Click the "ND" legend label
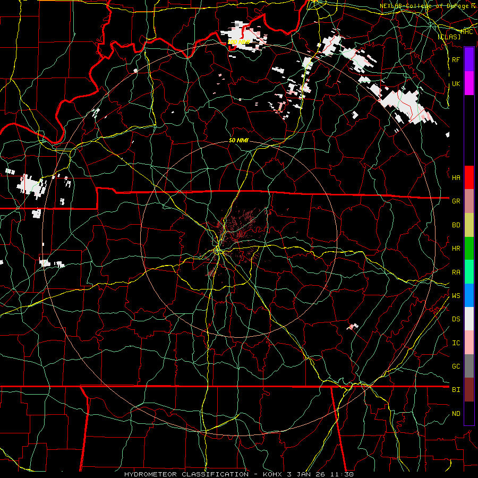Viewport: 478px width, 478px height. (x=456, y=413)
